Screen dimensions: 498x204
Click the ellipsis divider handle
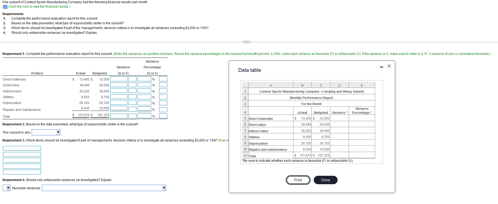pos(247,42)
